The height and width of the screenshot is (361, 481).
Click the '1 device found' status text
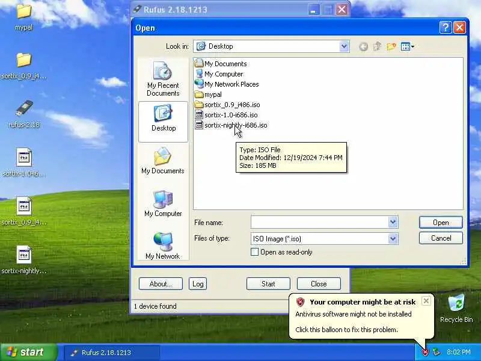click(x=156, y=306)
